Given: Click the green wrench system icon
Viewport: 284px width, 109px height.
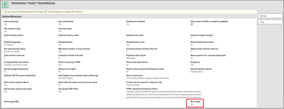Looking at the screenshot, I should tap(5, 5).
